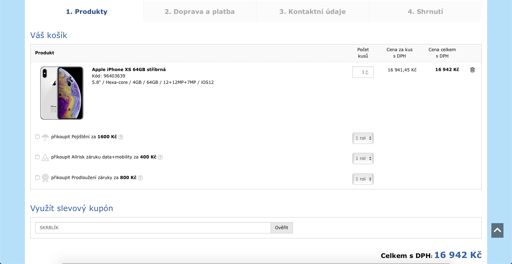The image size is (512, 264).
Task: Click the Allrisk triangle icon
Action: click(x=45, y=157)
